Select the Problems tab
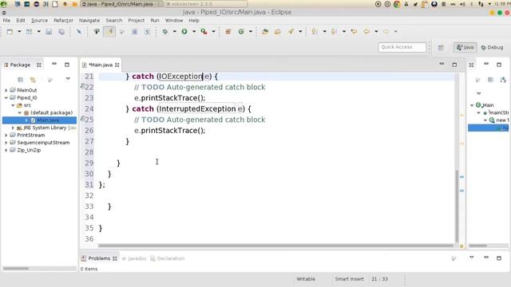Screen dimensions: 511x287 tap(99, 258)
